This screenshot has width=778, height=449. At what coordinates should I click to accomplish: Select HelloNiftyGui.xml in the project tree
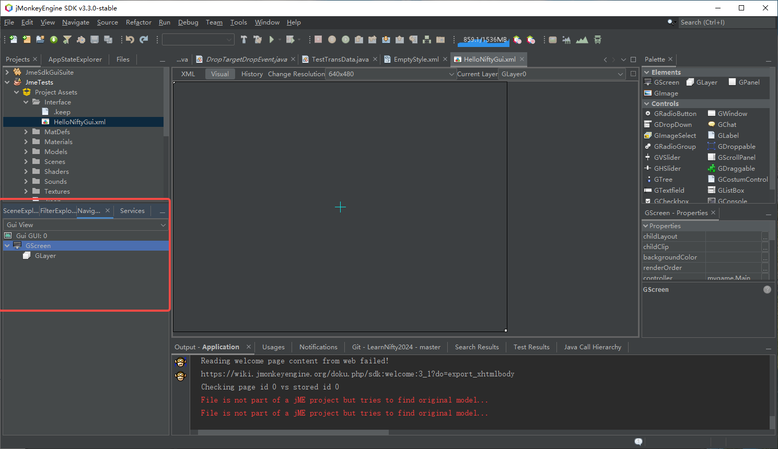[x=79, y=122]
